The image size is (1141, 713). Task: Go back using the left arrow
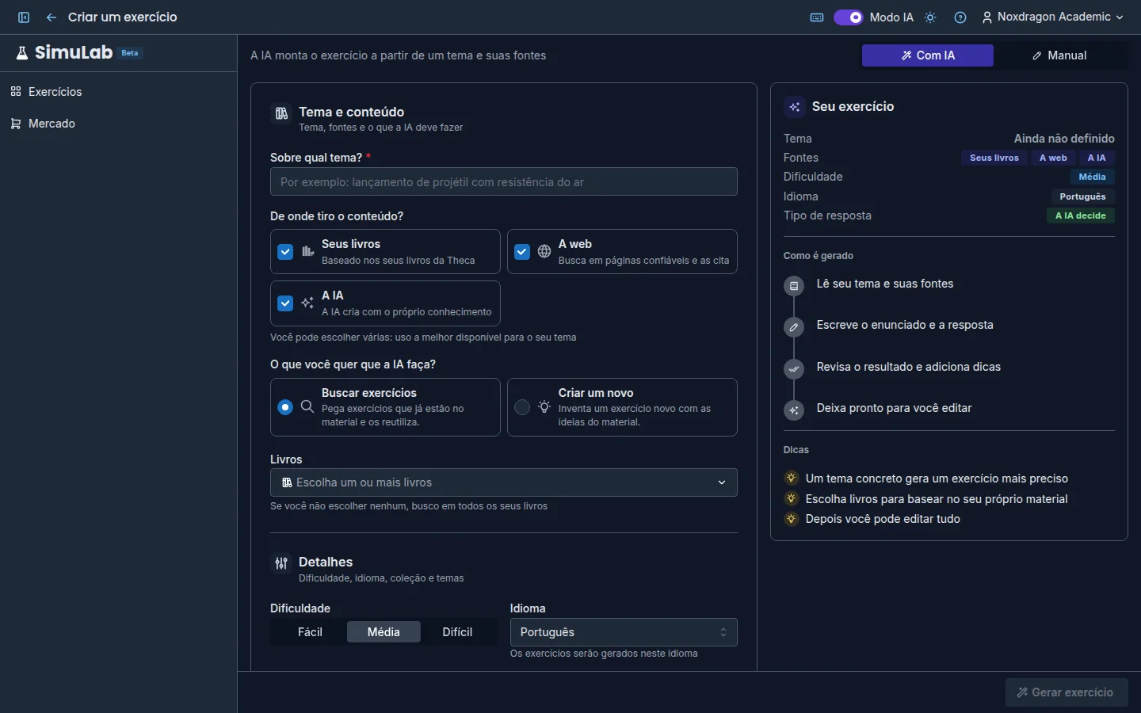coord(52,17)
